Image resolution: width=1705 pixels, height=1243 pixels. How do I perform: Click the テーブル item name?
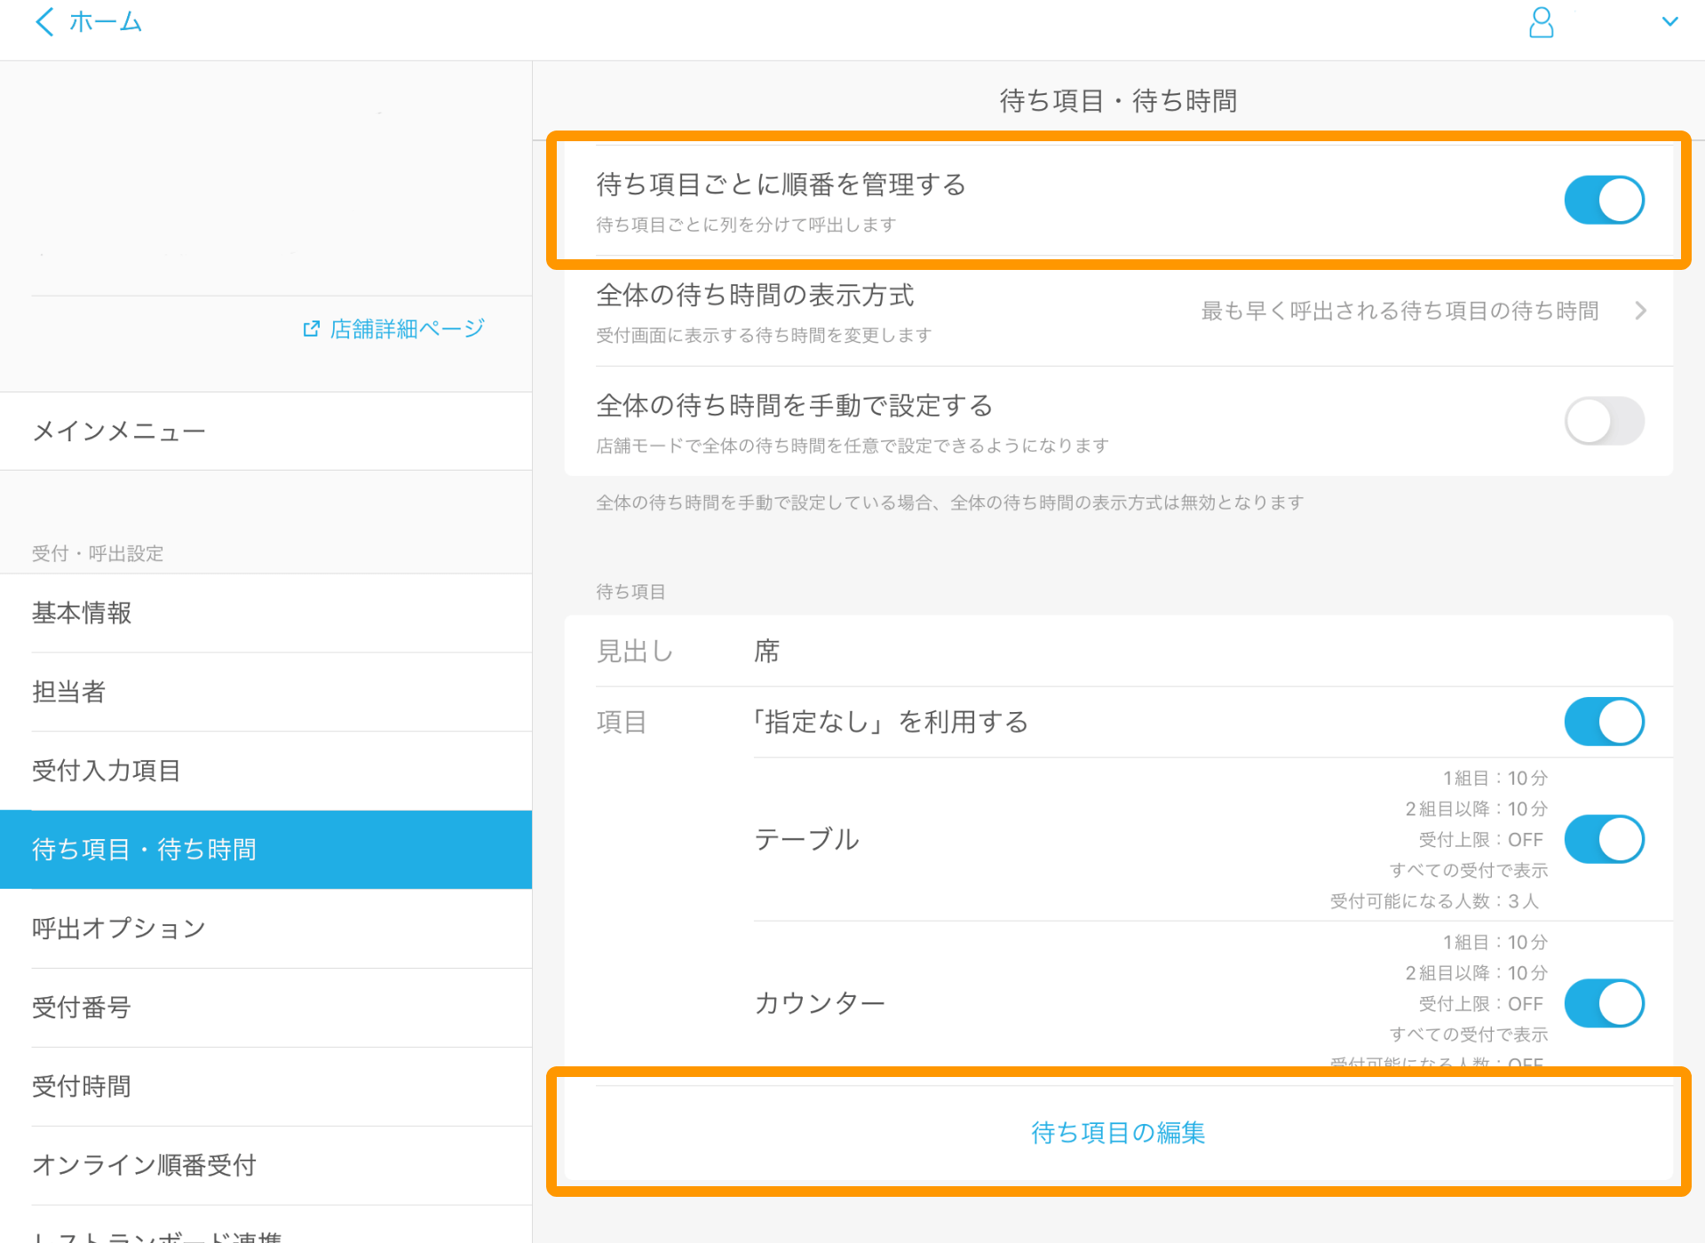click(806, 839)
